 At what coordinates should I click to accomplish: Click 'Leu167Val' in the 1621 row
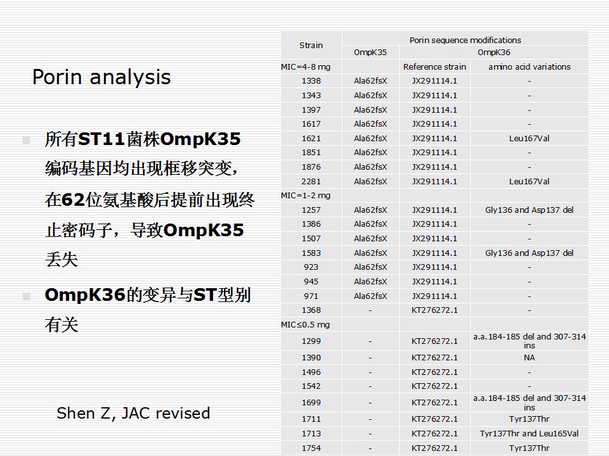click(529, 139)
